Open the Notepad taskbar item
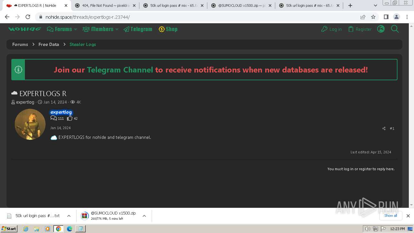Image resolution: width=414 pixels, height=233 pixels. 81,229
